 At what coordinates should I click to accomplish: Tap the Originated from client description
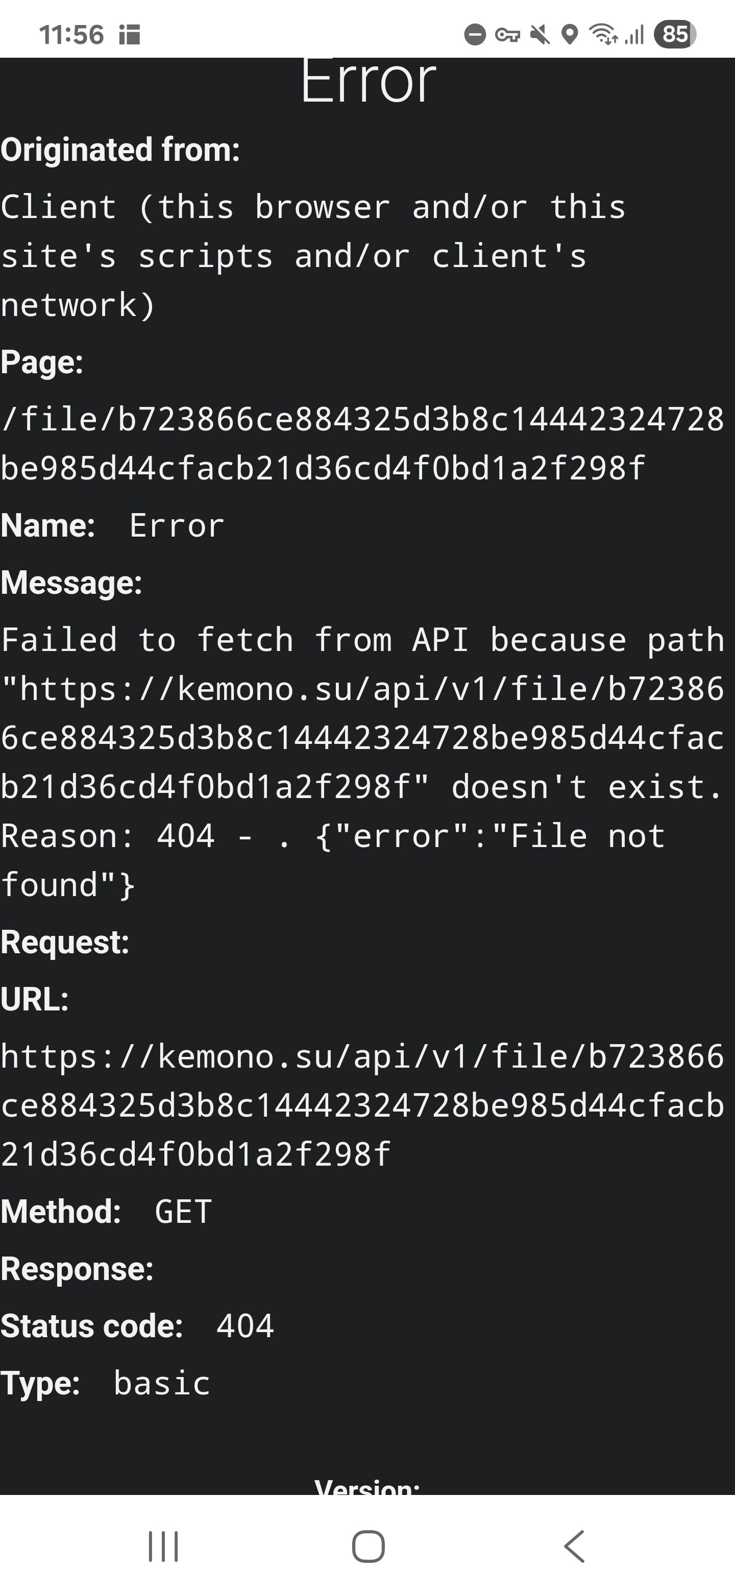[x=313, y=256]
